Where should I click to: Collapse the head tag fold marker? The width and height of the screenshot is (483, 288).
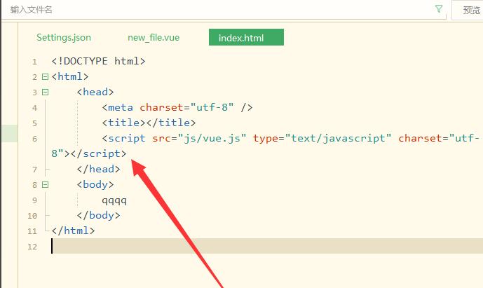(x=45, y=92)
